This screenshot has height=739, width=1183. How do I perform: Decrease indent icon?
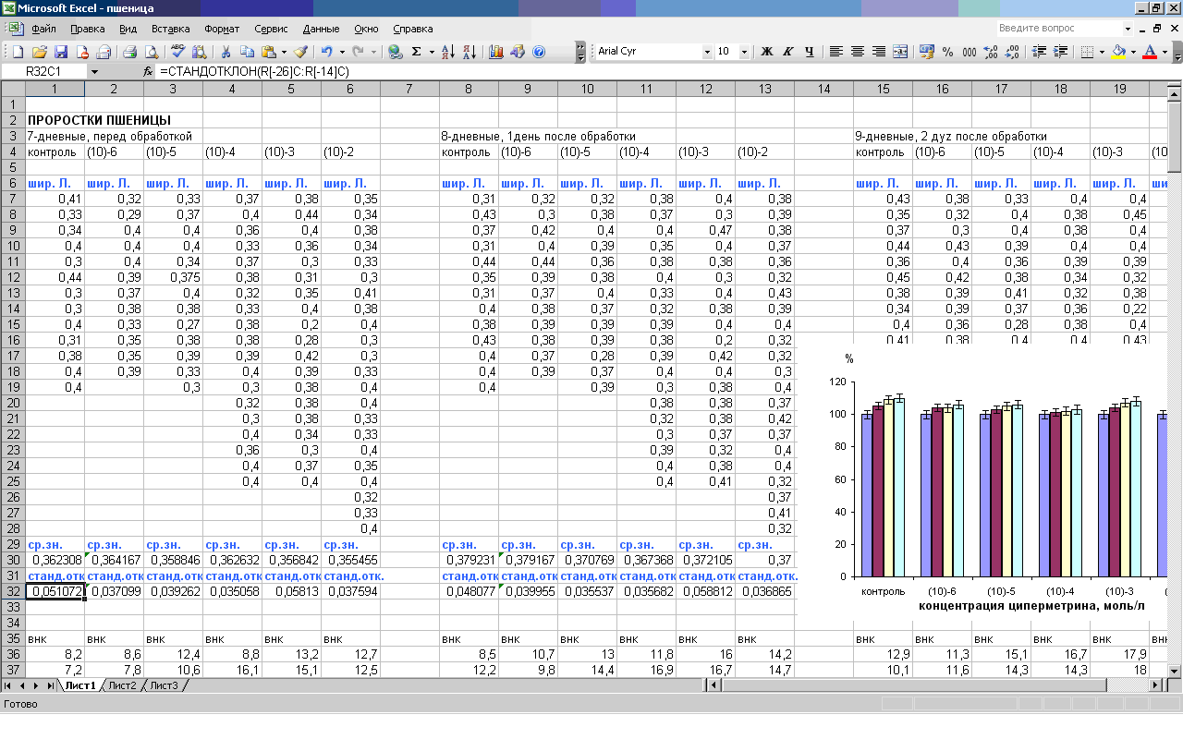pos(1039,52)
